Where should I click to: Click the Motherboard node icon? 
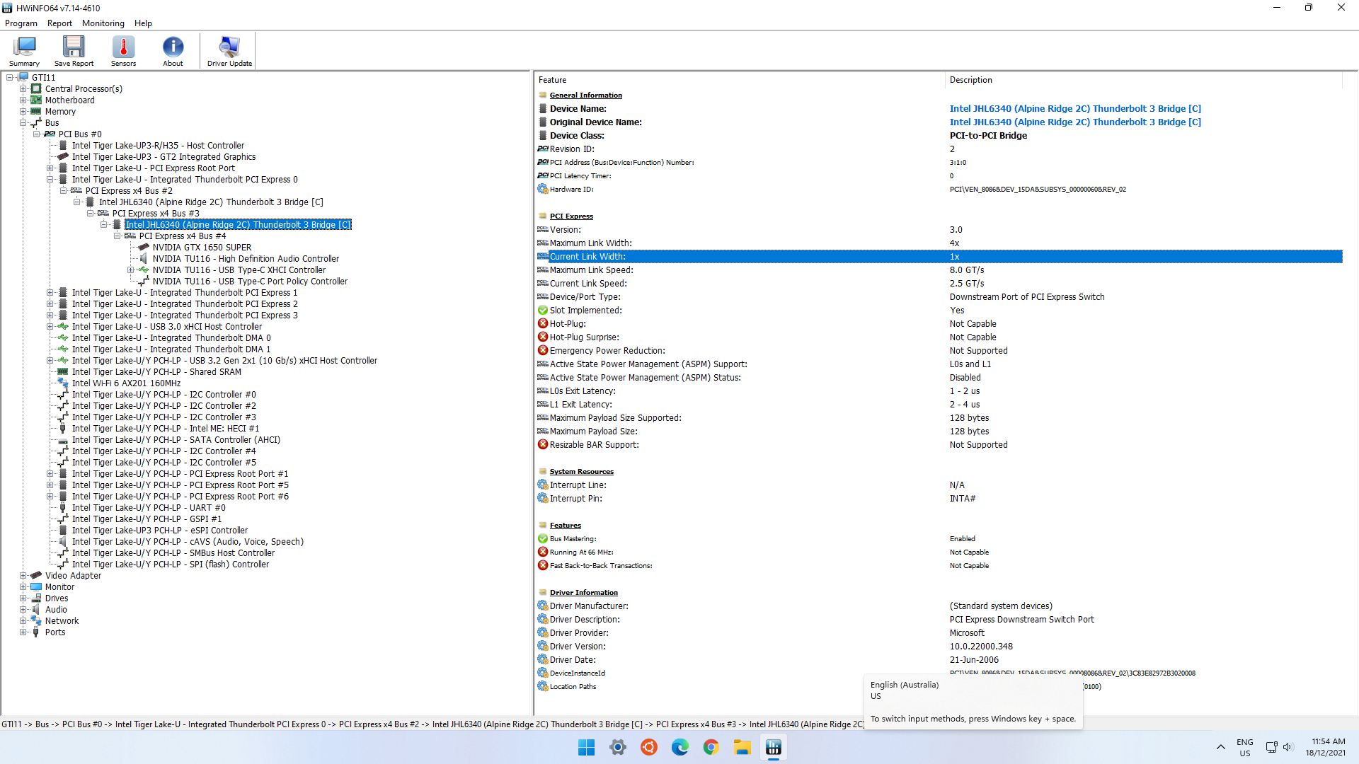[36, 100]
